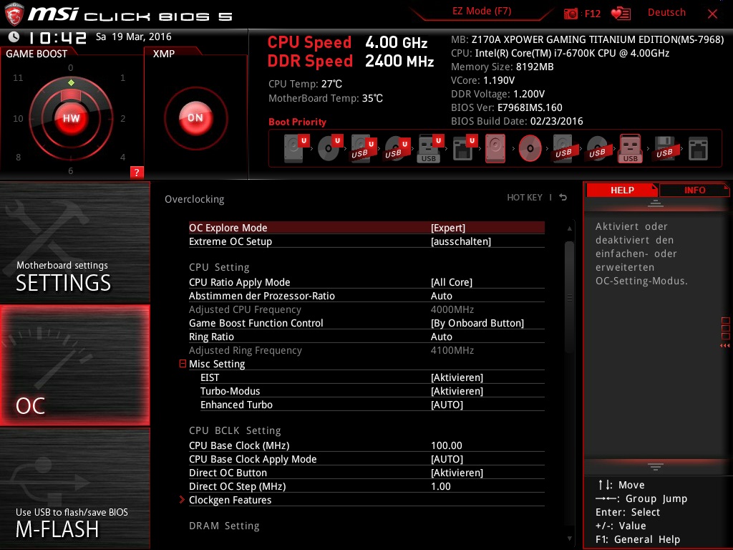
Task: Edit the Ring Ratio Auto value
Action: pos(366,337)
